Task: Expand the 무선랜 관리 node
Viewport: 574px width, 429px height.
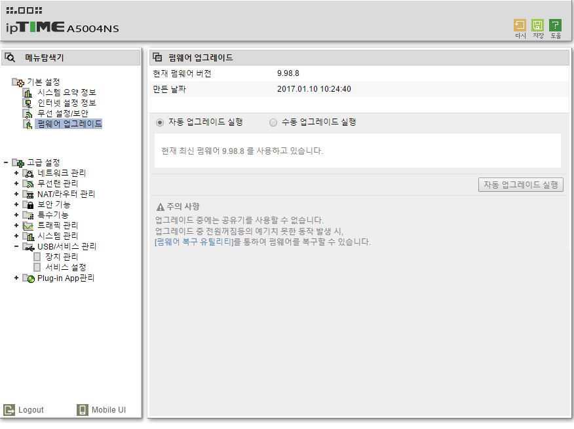Action: [16, 183]
